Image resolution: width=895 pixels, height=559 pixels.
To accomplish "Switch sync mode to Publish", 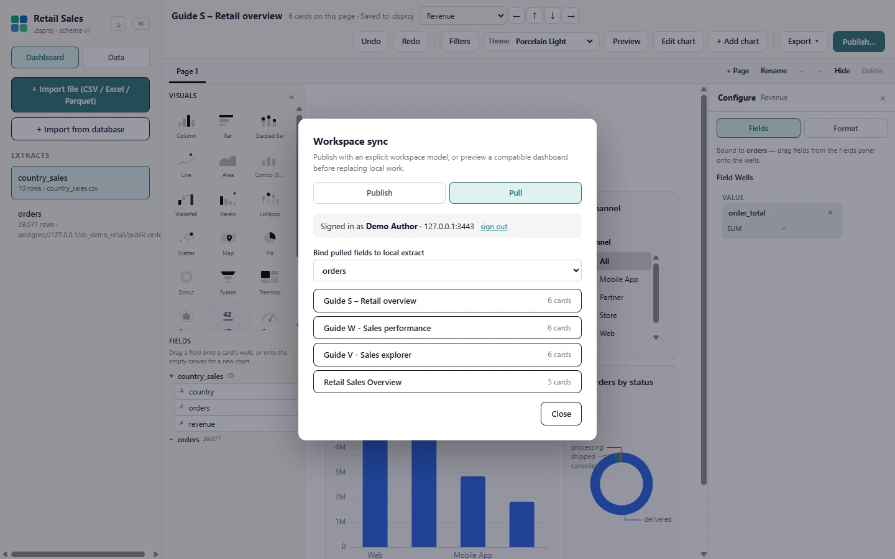I will (x=379, y=193).
